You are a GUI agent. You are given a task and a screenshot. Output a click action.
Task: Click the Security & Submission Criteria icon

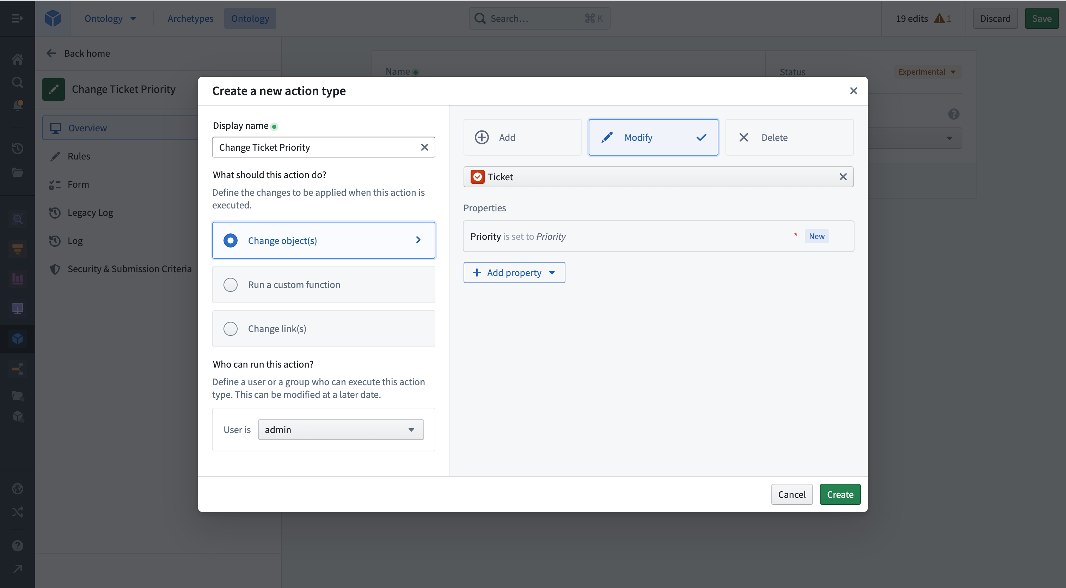pyautogui.click(x=55, y=269)
